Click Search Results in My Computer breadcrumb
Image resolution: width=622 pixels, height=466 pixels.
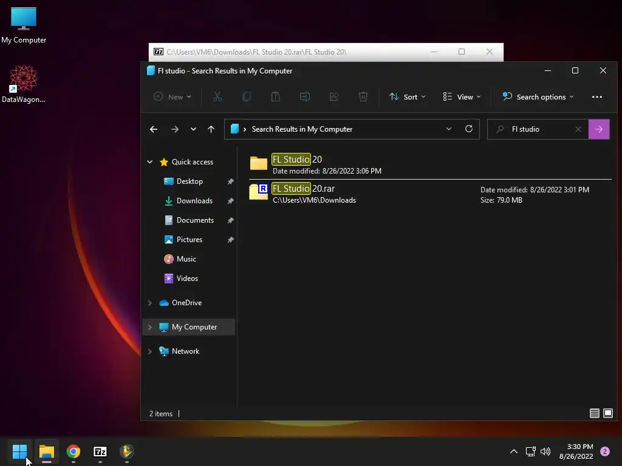click(302, 129)
